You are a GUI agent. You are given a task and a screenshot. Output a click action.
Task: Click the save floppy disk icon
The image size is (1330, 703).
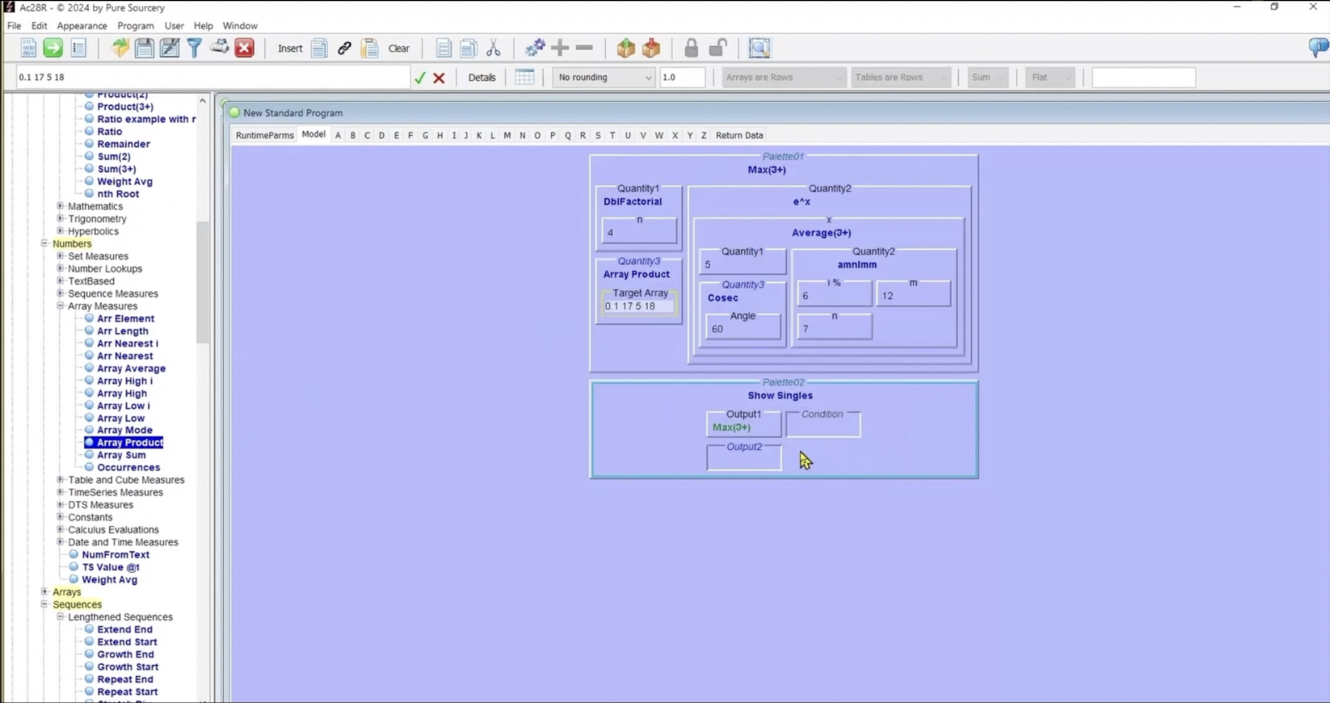point(144,48)
